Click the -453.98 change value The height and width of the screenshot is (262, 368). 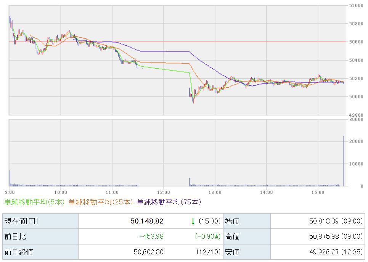tap(151, 236)
